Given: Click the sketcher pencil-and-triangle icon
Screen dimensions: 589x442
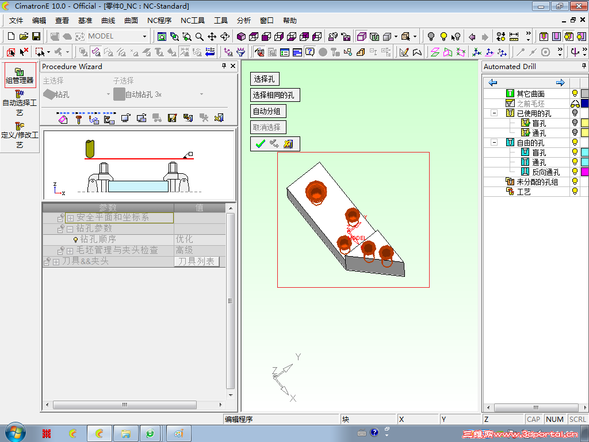Looking at the screenshot, I should coord(404,52).
